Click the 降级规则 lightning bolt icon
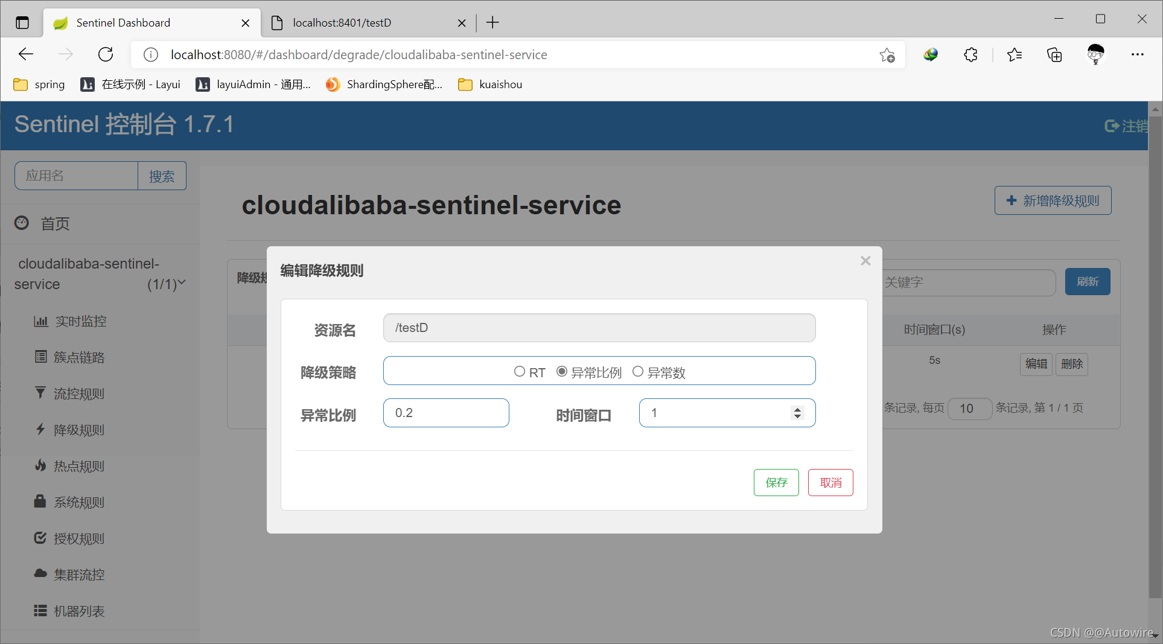 (x=40, y=429)
